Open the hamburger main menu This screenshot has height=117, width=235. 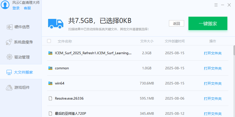point(216,5)
